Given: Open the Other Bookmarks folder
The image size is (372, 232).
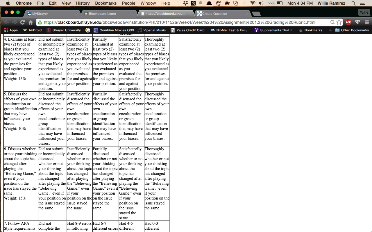Looking at the screenshot, I should (x=352, y=30).
